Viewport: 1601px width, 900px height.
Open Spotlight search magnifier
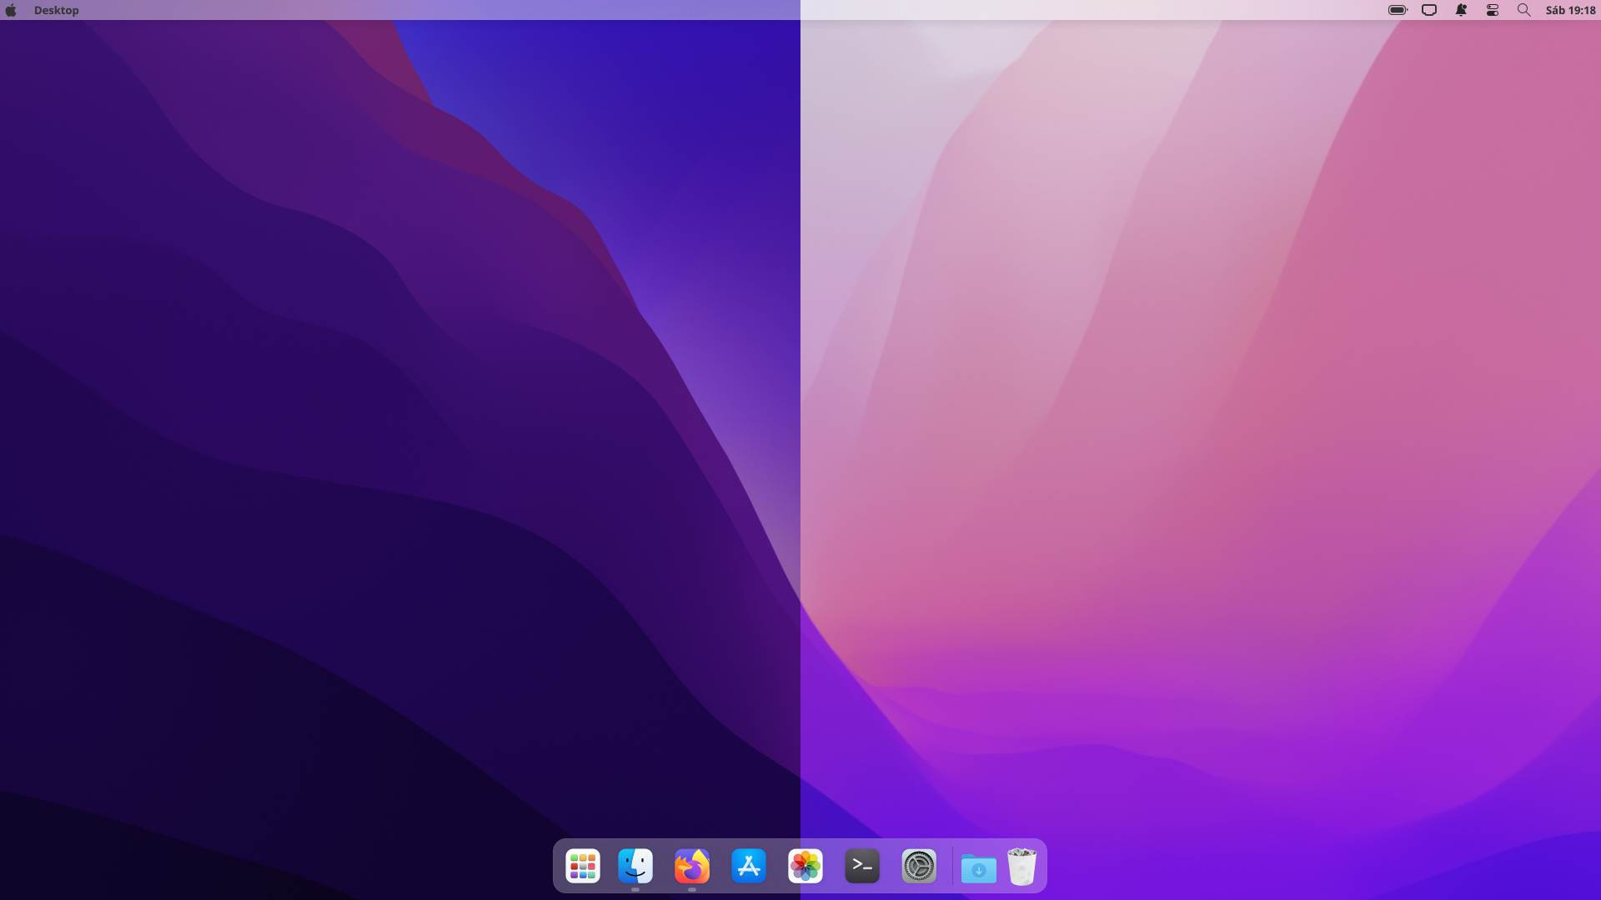click(x=1523, y=10)
